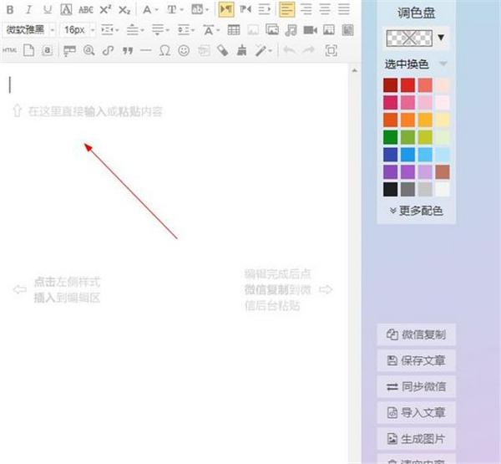Insert a table from the toolbar
The width and height of the screenshot is (501, 464).
234,30
